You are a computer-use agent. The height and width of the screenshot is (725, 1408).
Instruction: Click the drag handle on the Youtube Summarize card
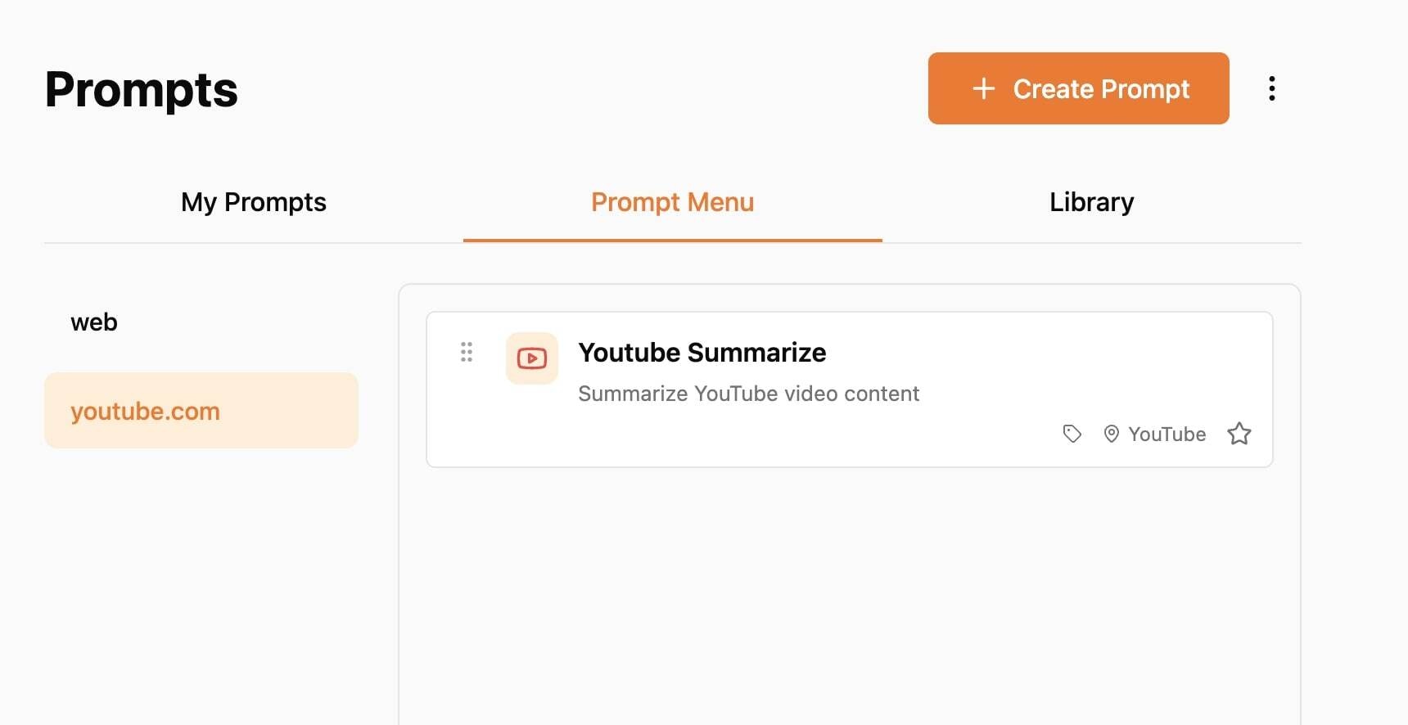(467, 352)
